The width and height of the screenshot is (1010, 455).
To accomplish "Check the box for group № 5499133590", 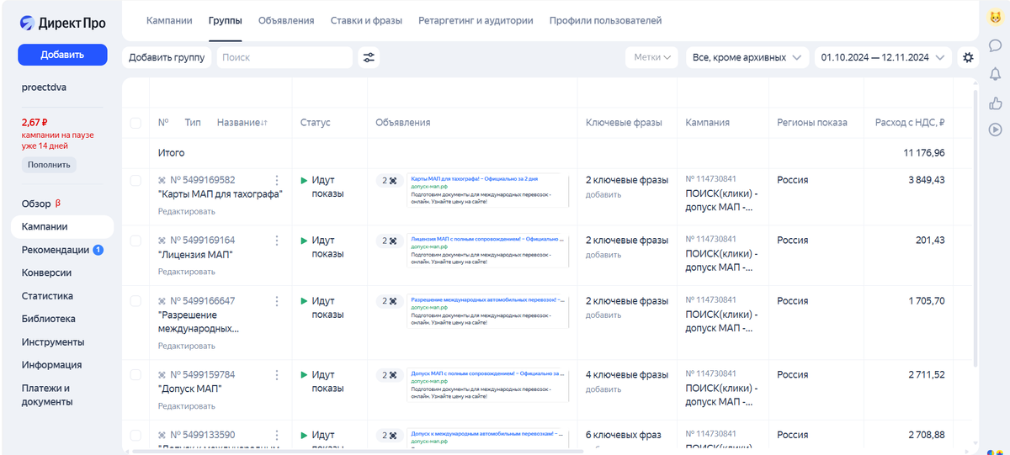I will click(136, 435).
